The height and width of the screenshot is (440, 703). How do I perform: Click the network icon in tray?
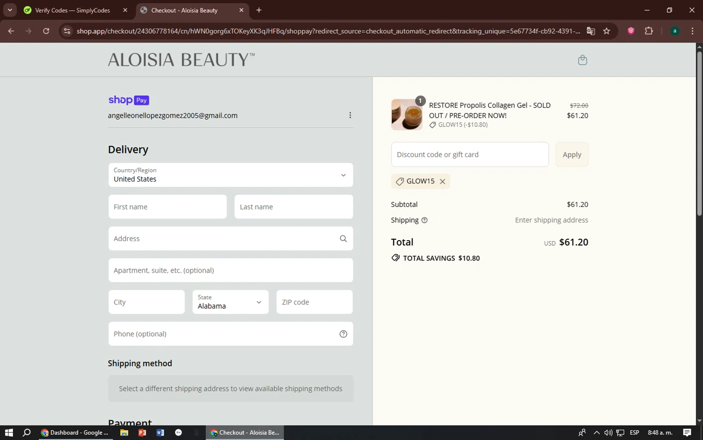tap(620, 432)
